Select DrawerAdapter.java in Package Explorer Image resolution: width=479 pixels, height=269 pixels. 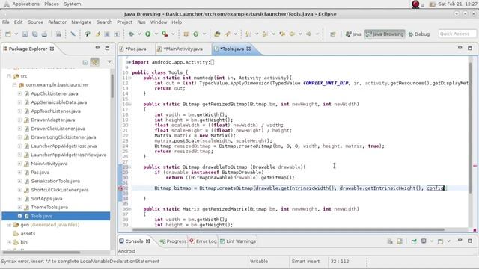[x=53, y=120]
